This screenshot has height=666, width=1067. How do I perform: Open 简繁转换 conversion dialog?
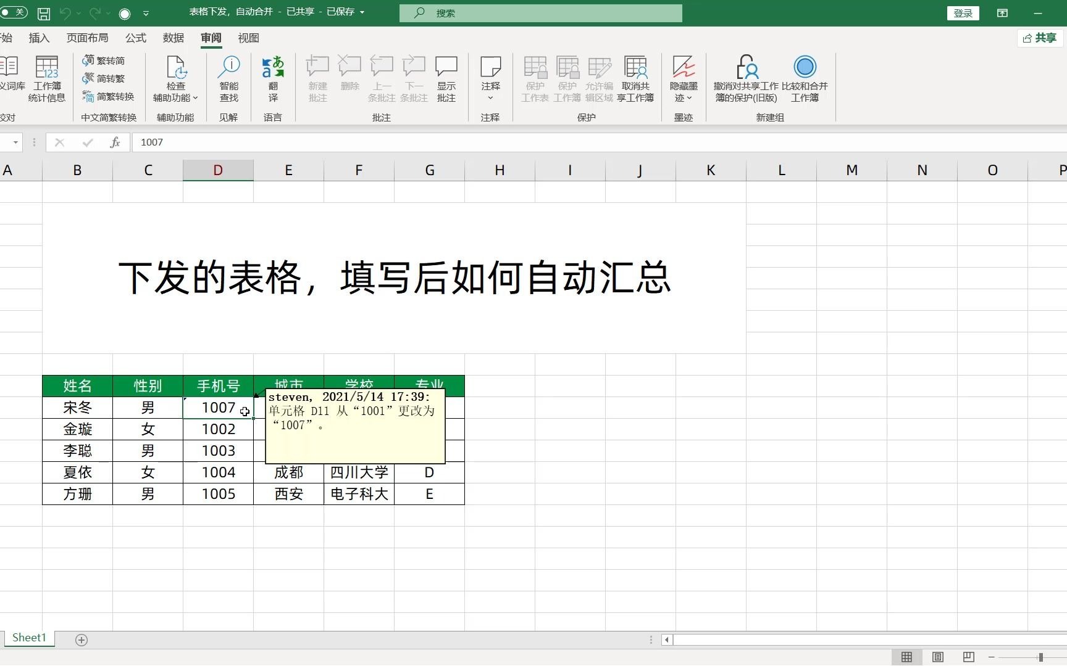108,96
